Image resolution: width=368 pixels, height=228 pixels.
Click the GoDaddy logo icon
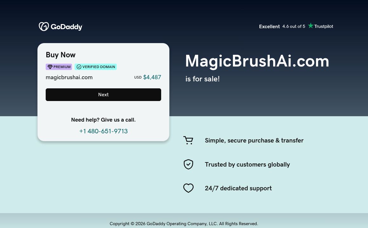point(44,27)
